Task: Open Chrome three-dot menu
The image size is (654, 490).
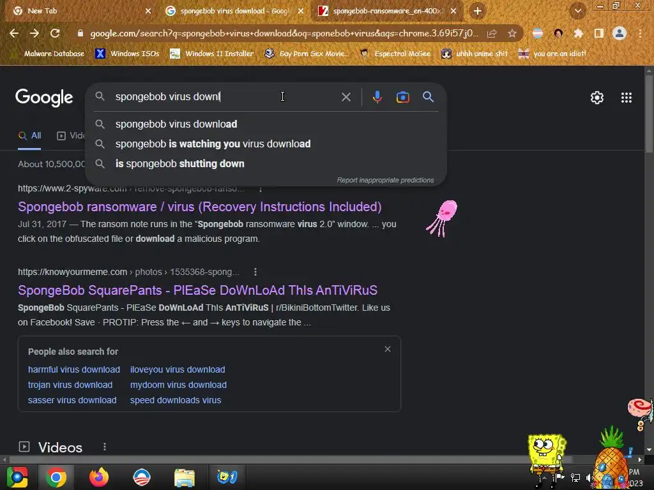Action: (x=640, y=33)
